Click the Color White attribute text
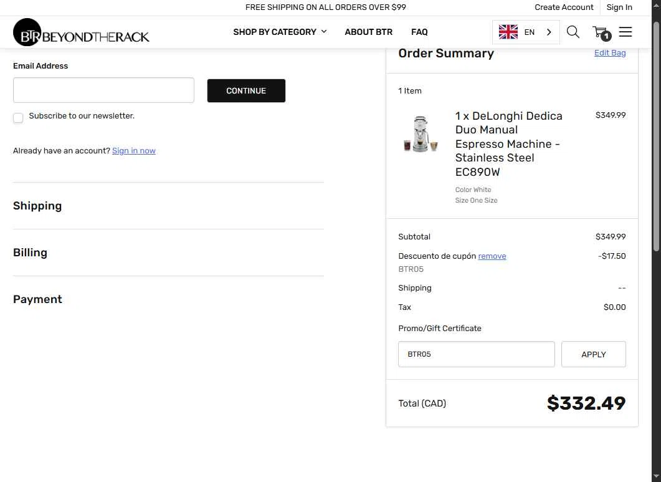Screen dimensions: 661x482 click(x=473, y=190)
